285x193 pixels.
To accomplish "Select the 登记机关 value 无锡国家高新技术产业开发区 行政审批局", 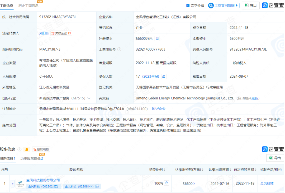I will tap(179, 87).
